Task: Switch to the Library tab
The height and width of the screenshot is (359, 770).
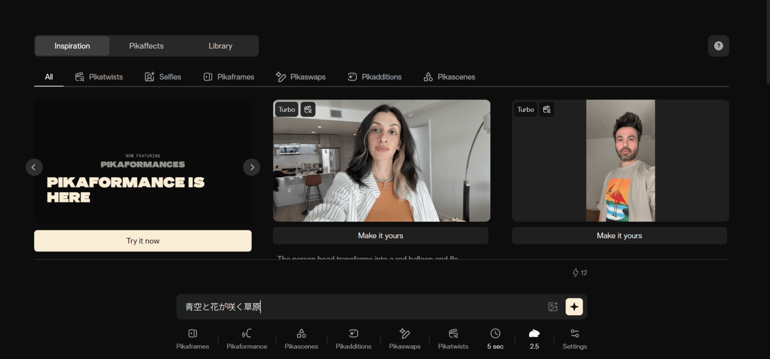Action: point(220,46)
